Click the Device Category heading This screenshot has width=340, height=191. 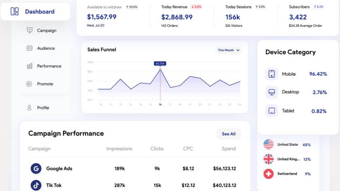[x=291, y=52]
